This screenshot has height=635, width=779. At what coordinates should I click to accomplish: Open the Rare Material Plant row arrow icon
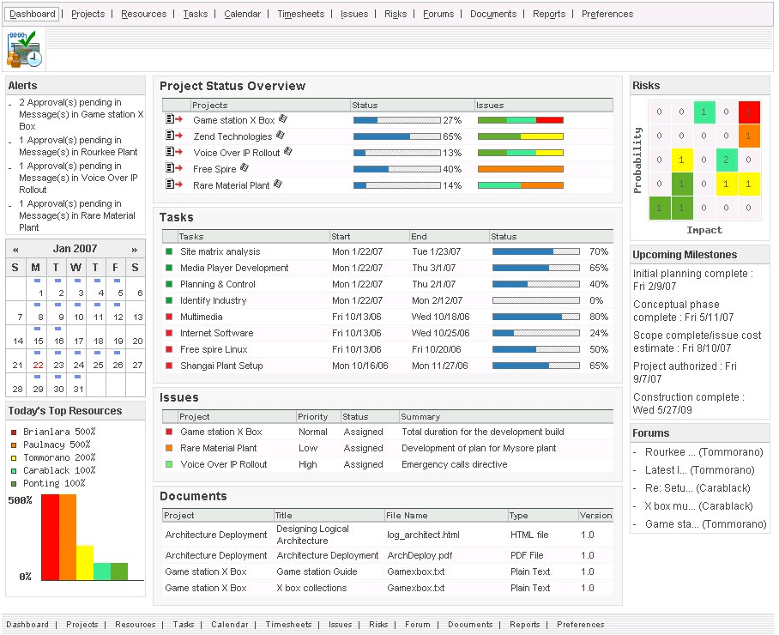pyautogui.click(x=174, y=184)
